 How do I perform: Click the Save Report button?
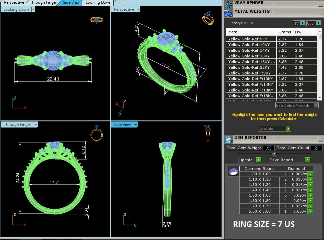click(x=307, y=160)
